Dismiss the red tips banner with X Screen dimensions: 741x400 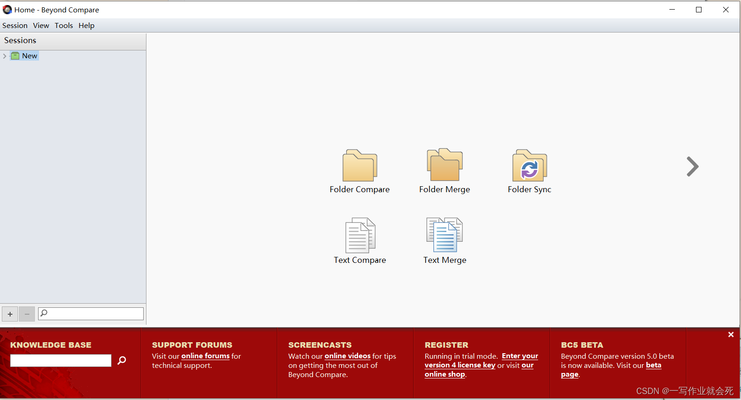coord(731,335)
